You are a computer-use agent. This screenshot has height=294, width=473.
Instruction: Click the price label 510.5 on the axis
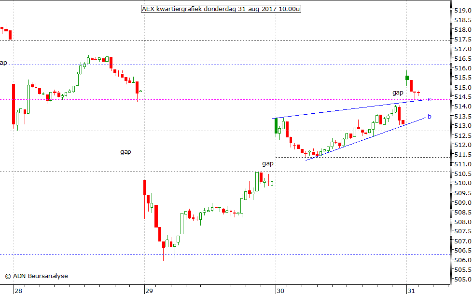click(x=463, y=174)
